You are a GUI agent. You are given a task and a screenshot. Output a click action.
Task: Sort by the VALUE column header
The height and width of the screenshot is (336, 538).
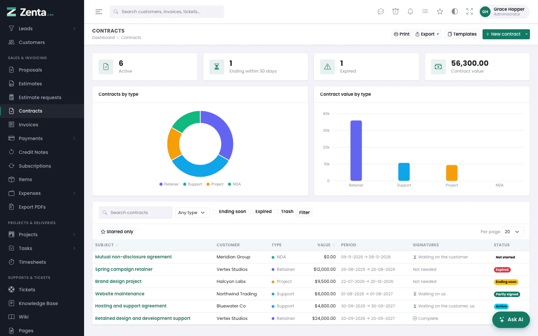click(x=326, y=245)
